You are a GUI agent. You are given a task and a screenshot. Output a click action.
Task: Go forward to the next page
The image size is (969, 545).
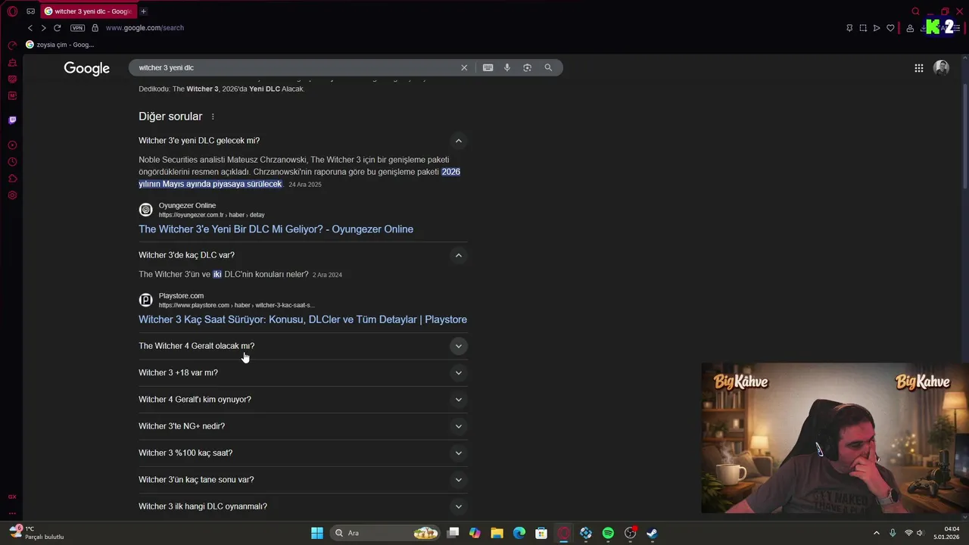[43, 28]
